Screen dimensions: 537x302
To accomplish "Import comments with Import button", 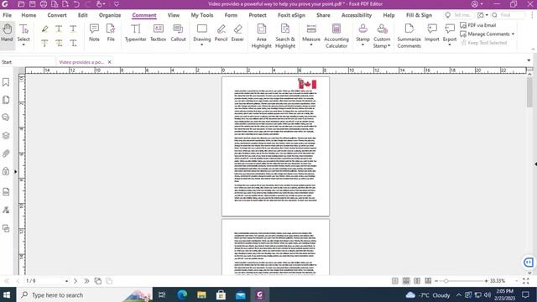I will 432,33.
